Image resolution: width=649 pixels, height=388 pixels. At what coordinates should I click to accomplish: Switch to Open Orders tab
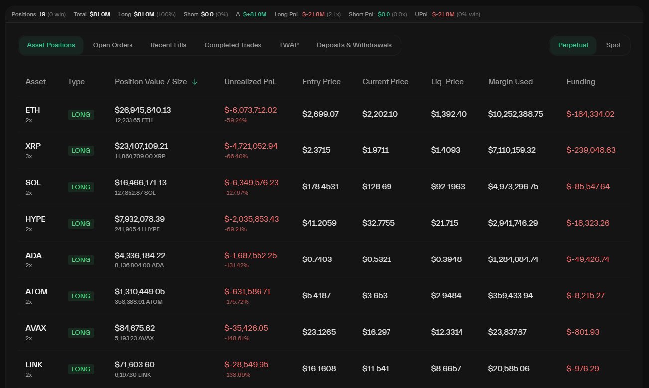click(113, 45)
